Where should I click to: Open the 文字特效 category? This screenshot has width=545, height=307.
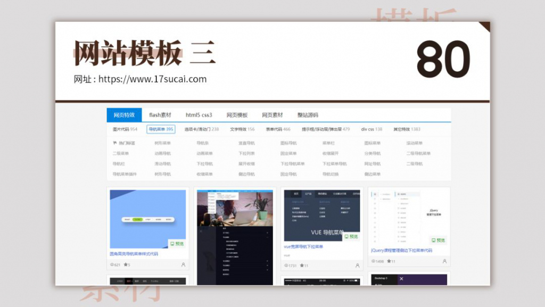tap(238, 129)
